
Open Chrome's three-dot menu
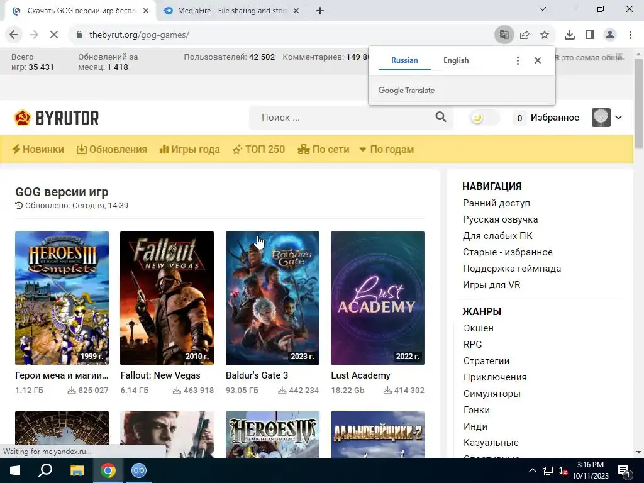630,35
